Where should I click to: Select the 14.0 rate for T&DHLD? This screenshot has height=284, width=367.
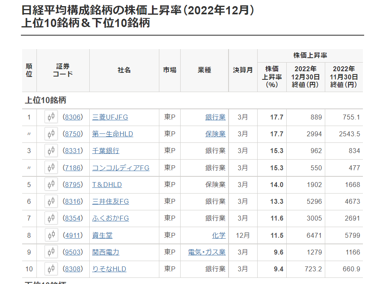(276, 185)
